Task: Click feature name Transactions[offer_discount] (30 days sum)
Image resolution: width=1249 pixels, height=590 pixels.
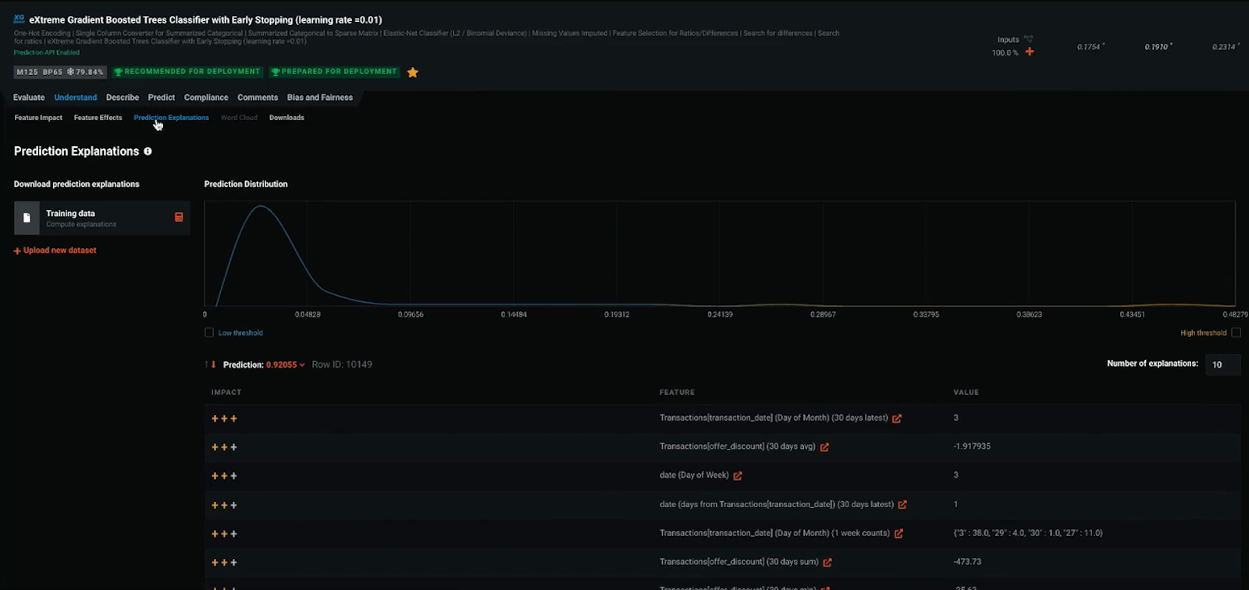Action: 739,562
